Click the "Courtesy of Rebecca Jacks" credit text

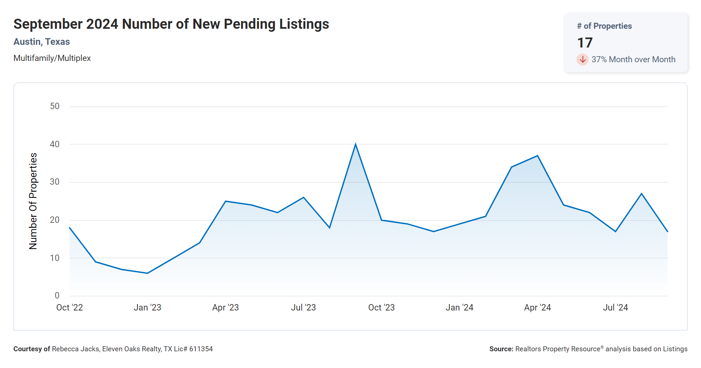click(x=113, y=349)
